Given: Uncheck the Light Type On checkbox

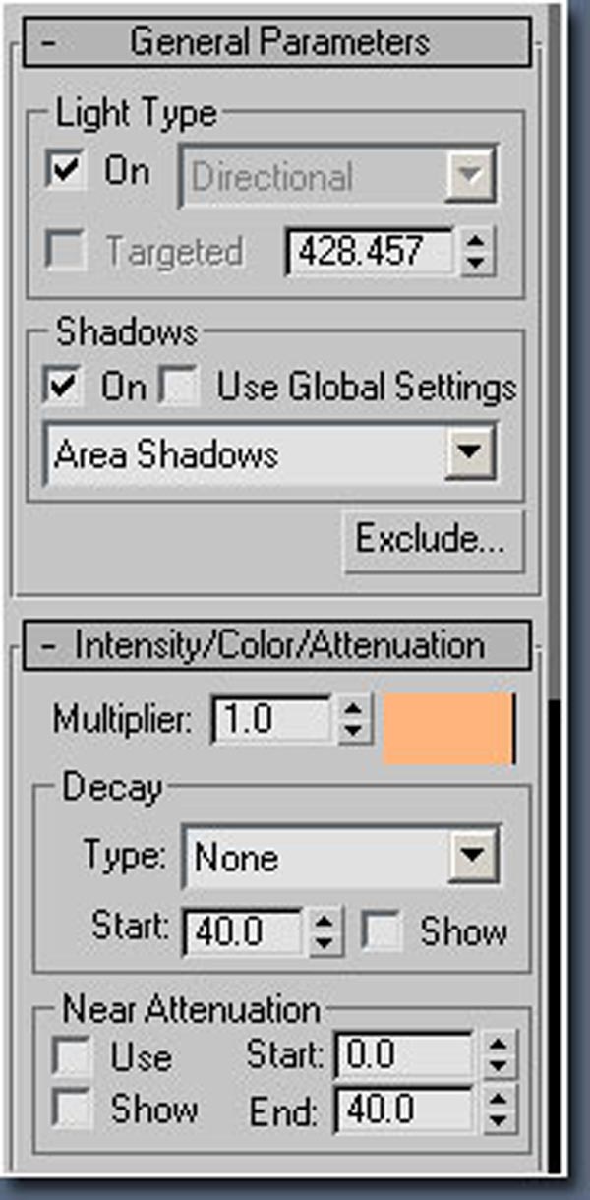Looking at the screenshot, I should click(x=65, y=172).
